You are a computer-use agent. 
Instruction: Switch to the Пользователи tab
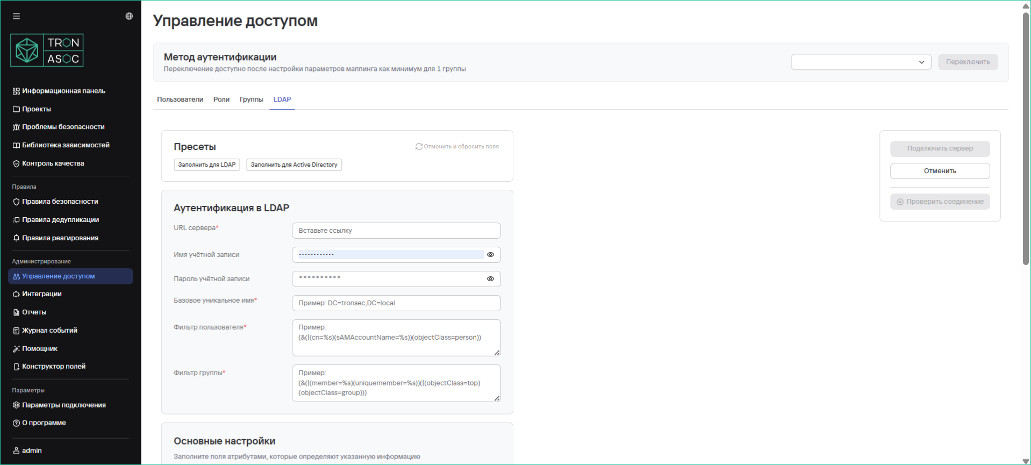coord(180,99)
